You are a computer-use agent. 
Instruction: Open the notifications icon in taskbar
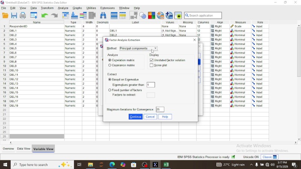click(x=294, y=164)
